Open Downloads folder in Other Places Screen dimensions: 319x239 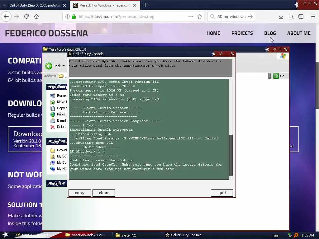pyautogui.click(x=58, y=150)
